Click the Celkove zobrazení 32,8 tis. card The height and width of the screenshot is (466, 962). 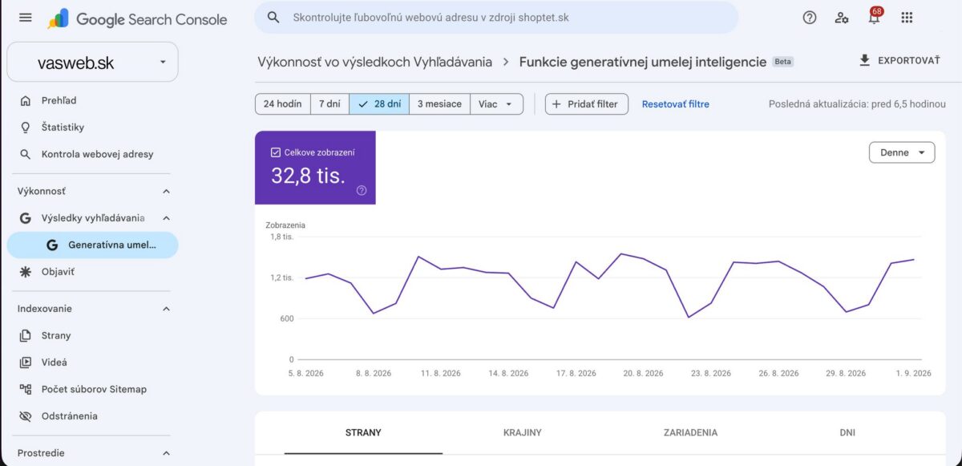315,168
